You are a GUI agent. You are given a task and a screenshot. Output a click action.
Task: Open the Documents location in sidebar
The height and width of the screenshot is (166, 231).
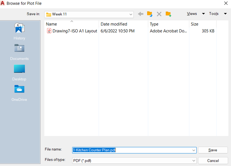tap(19, 52)
